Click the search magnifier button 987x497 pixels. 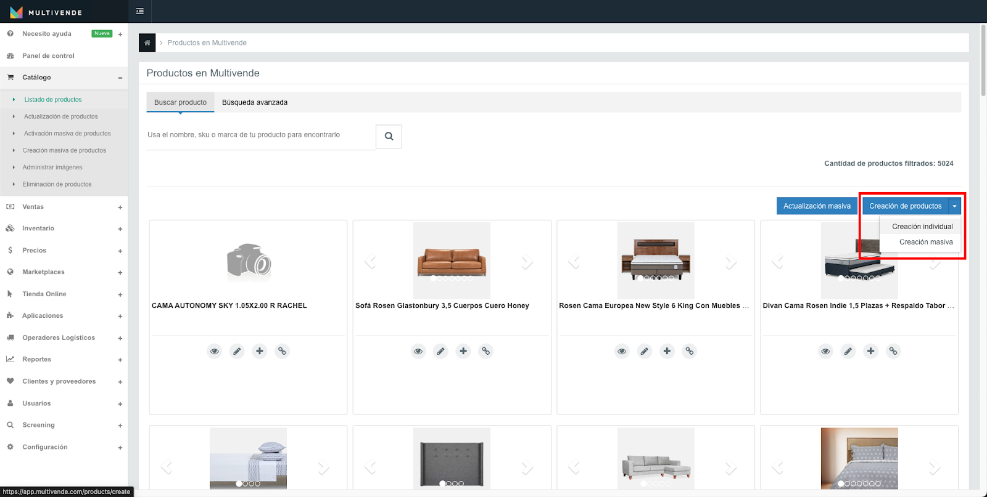(389, 137)
